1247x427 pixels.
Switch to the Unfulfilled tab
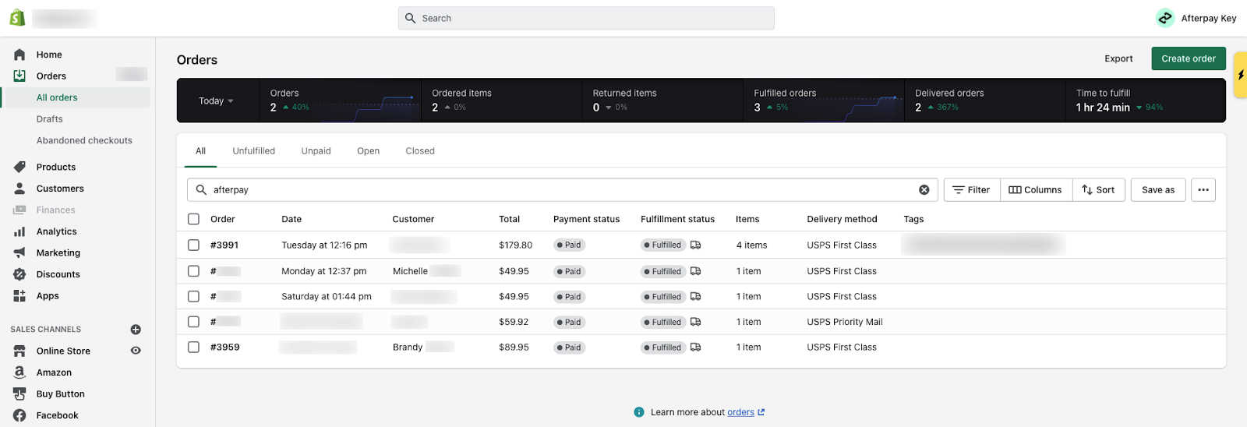[x=253, y=151]
